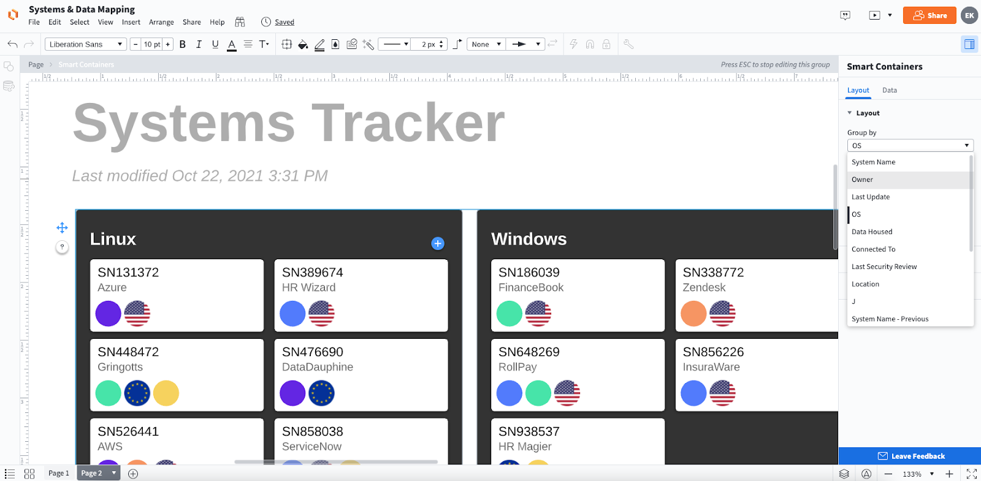
Task: Click the 10 pt font size field
Action: 151,44
